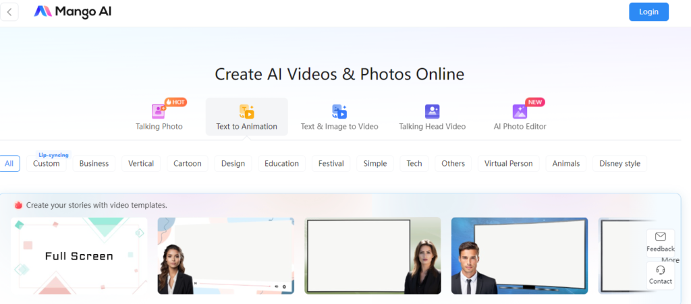Click the Login button

click(648, 12)
